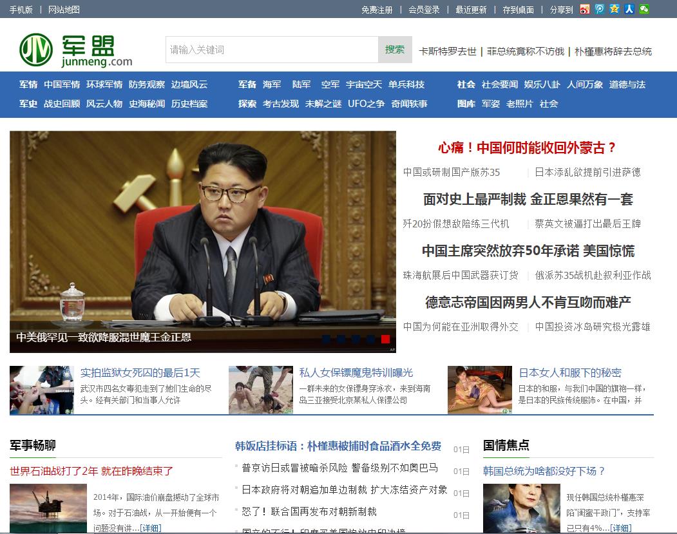Open 道德与法 in navigation bar
Image resolution: width=677 pixels, height=534 pixels.
pyautogui.click(x=627, y=84)
